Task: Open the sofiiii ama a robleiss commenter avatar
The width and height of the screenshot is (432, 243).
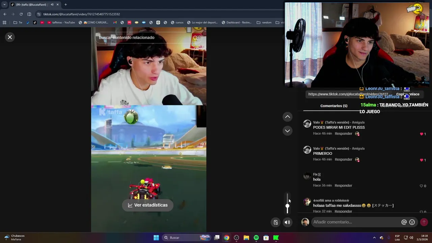Action: click(x=307, y=202)
